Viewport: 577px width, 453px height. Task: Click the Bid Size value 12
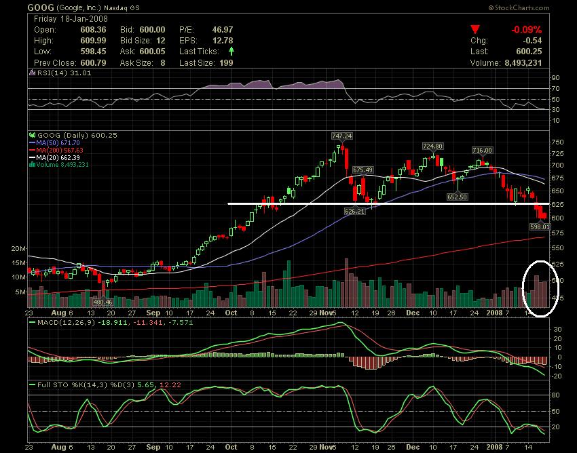160,41
